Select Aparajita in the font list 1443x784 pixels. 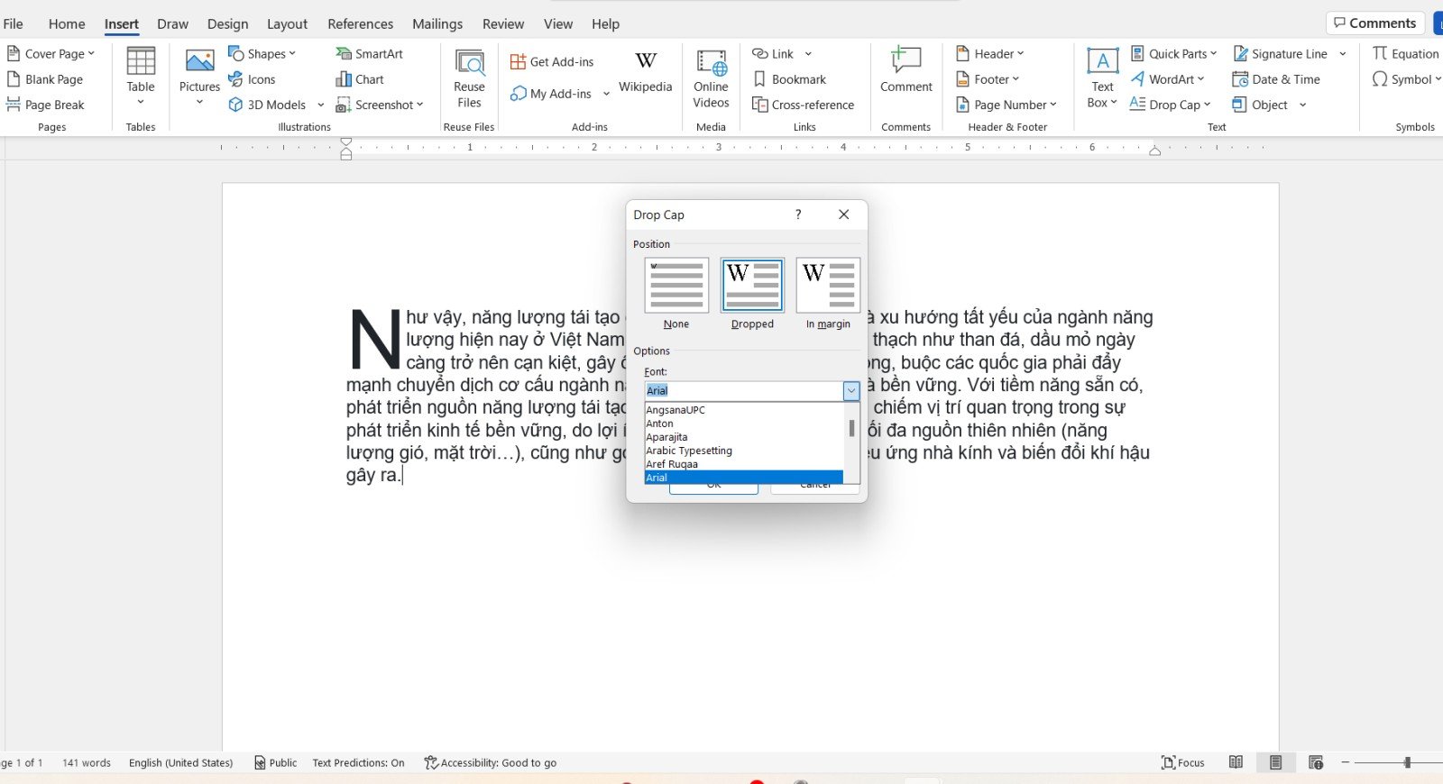(667, 437)
